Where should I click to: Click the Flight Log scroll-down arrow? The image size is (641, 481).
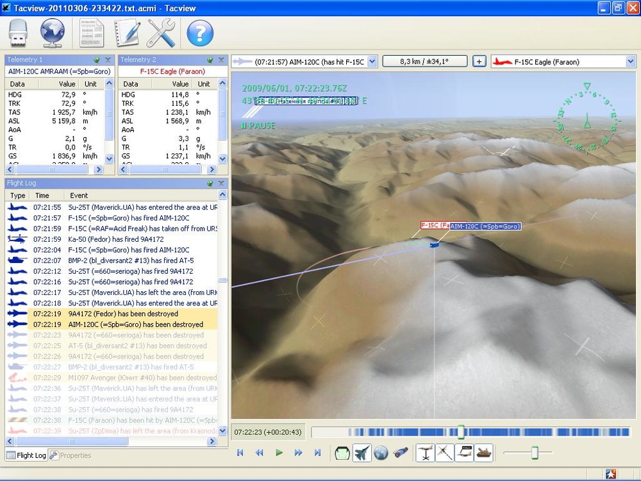pyautogui.click(x=222, y=430)
